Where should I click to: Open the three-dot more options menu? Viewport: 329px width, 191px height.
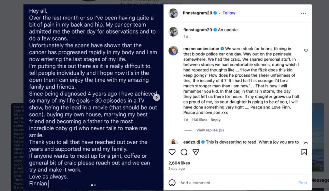[x=304, y=13]
